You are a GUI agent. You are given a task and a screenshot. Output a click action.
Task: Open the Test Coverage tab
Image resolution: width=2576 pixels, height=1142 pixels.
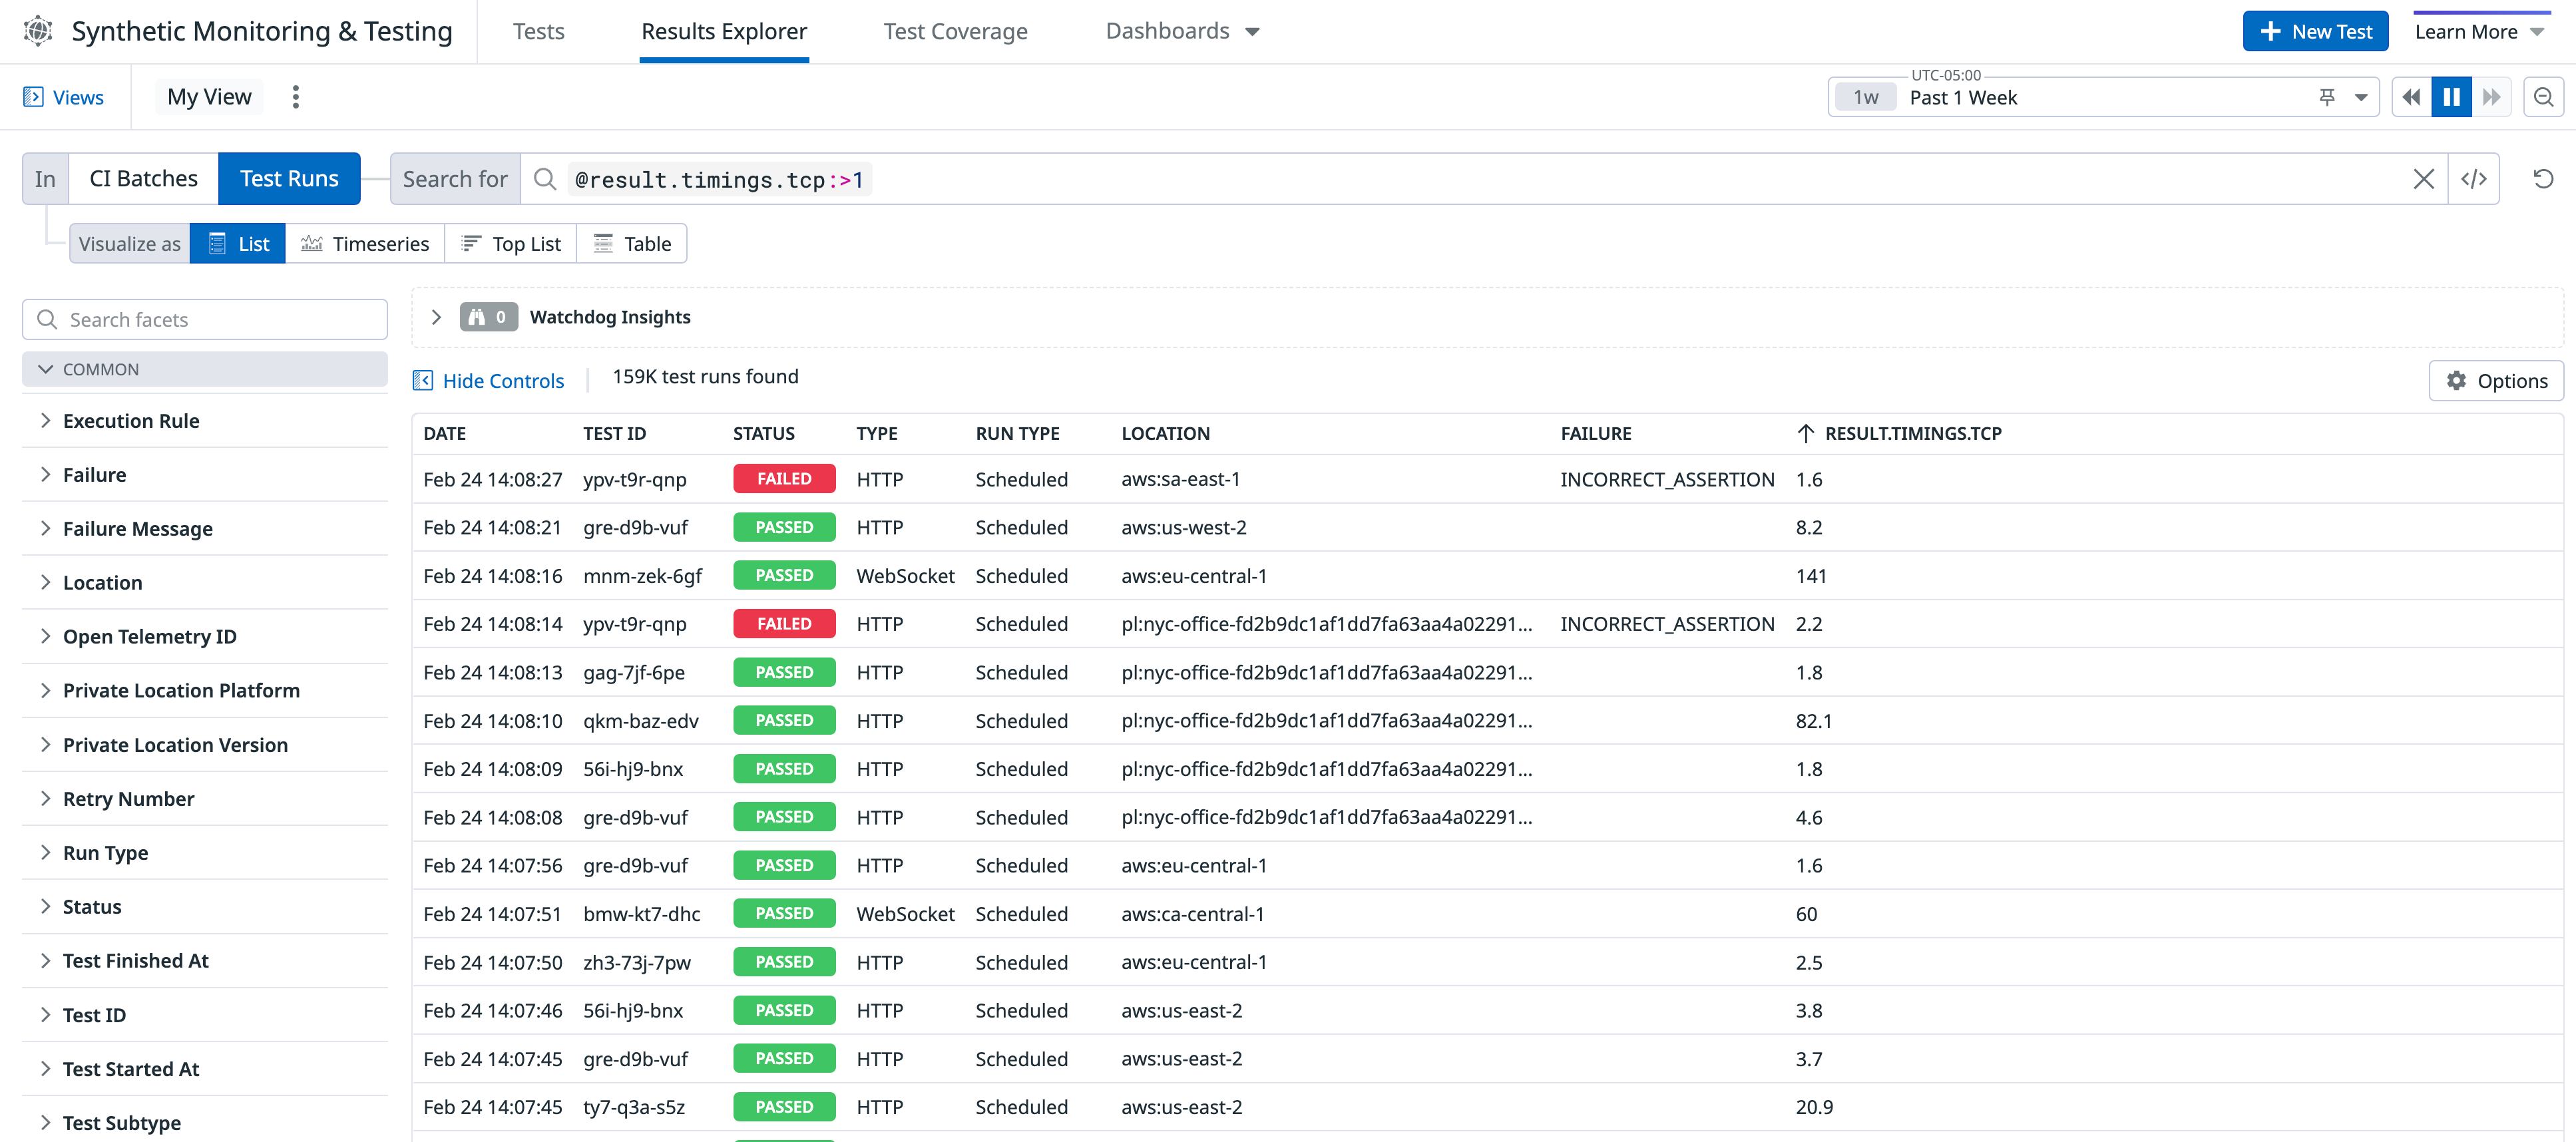coord(955,31)
